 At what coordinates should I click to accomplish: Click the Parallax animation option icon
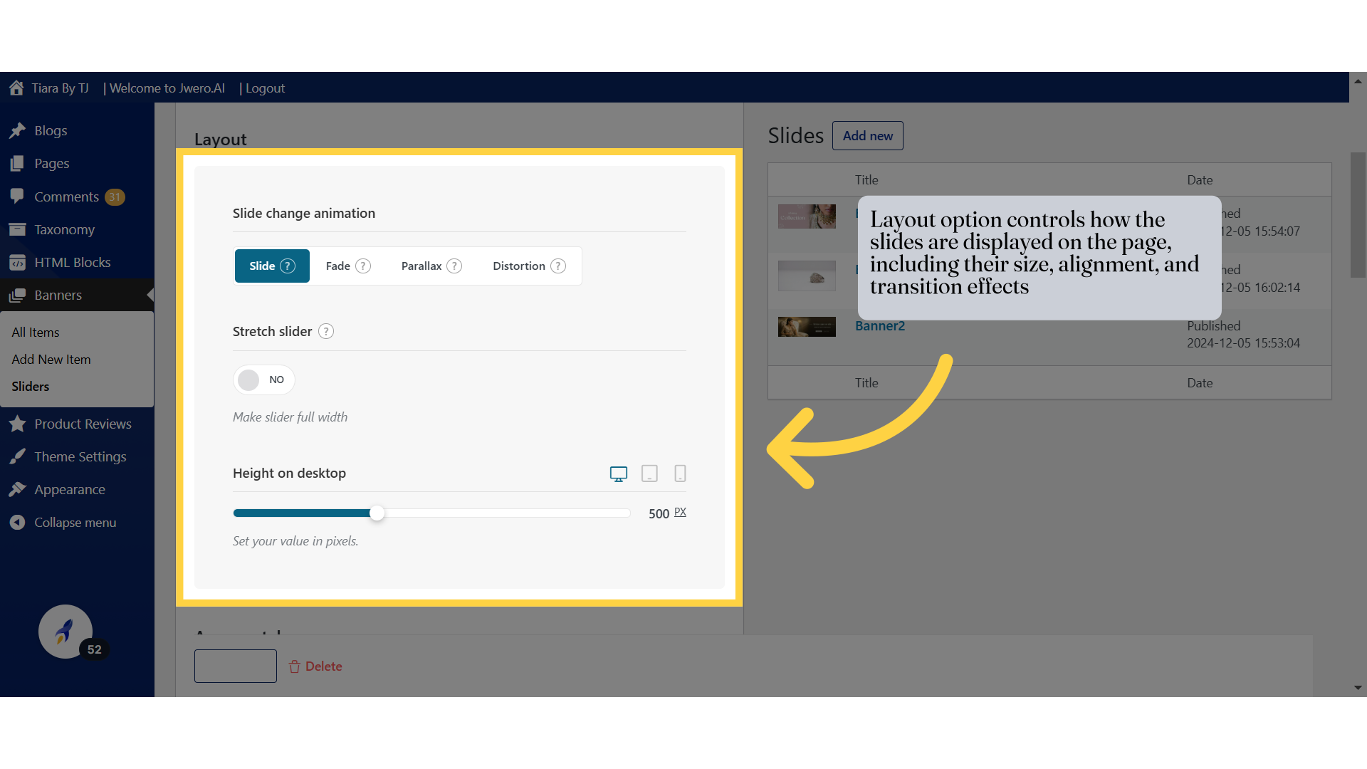point(454,266)
